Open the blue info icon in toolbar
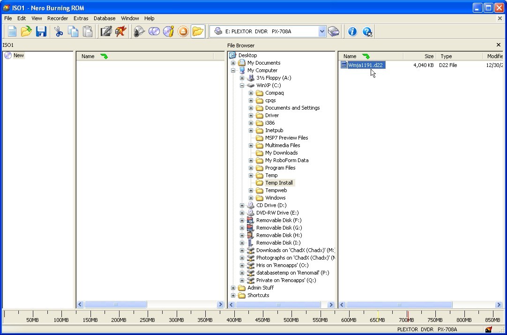The height and width of the screenshot is (335, 507). tap(352, 31)
